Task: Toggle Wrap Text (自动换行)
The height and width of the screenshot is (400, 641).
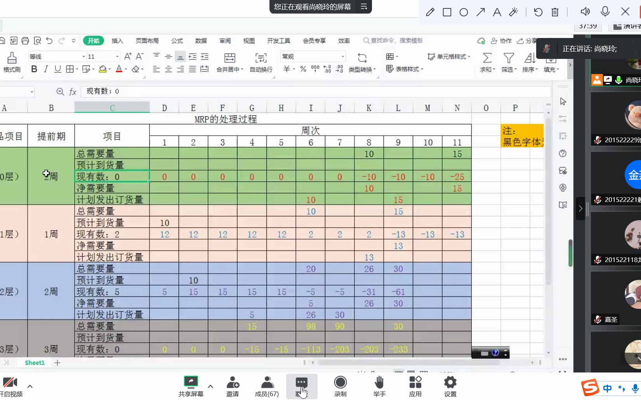Action: pyautogui.click(x=261, y=63)
